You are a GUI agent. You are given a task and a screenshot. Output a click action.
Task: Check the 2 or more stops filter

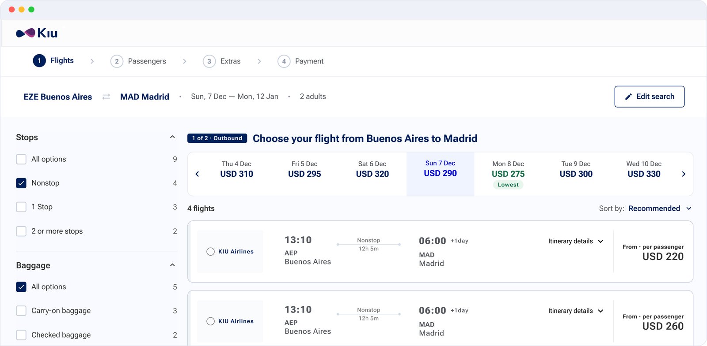(21, 231)
